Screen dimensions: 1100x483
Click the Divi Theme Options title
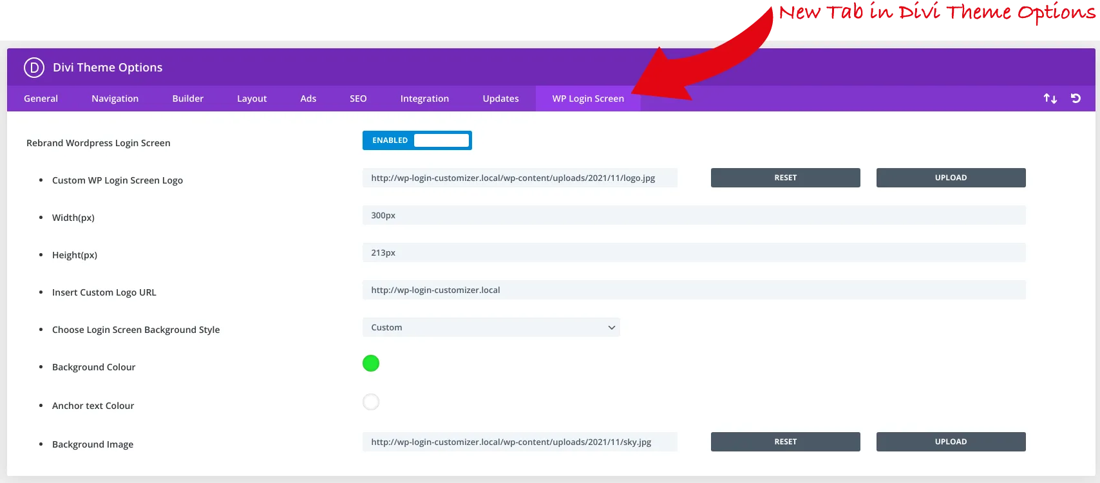click(x=108, y=68)
